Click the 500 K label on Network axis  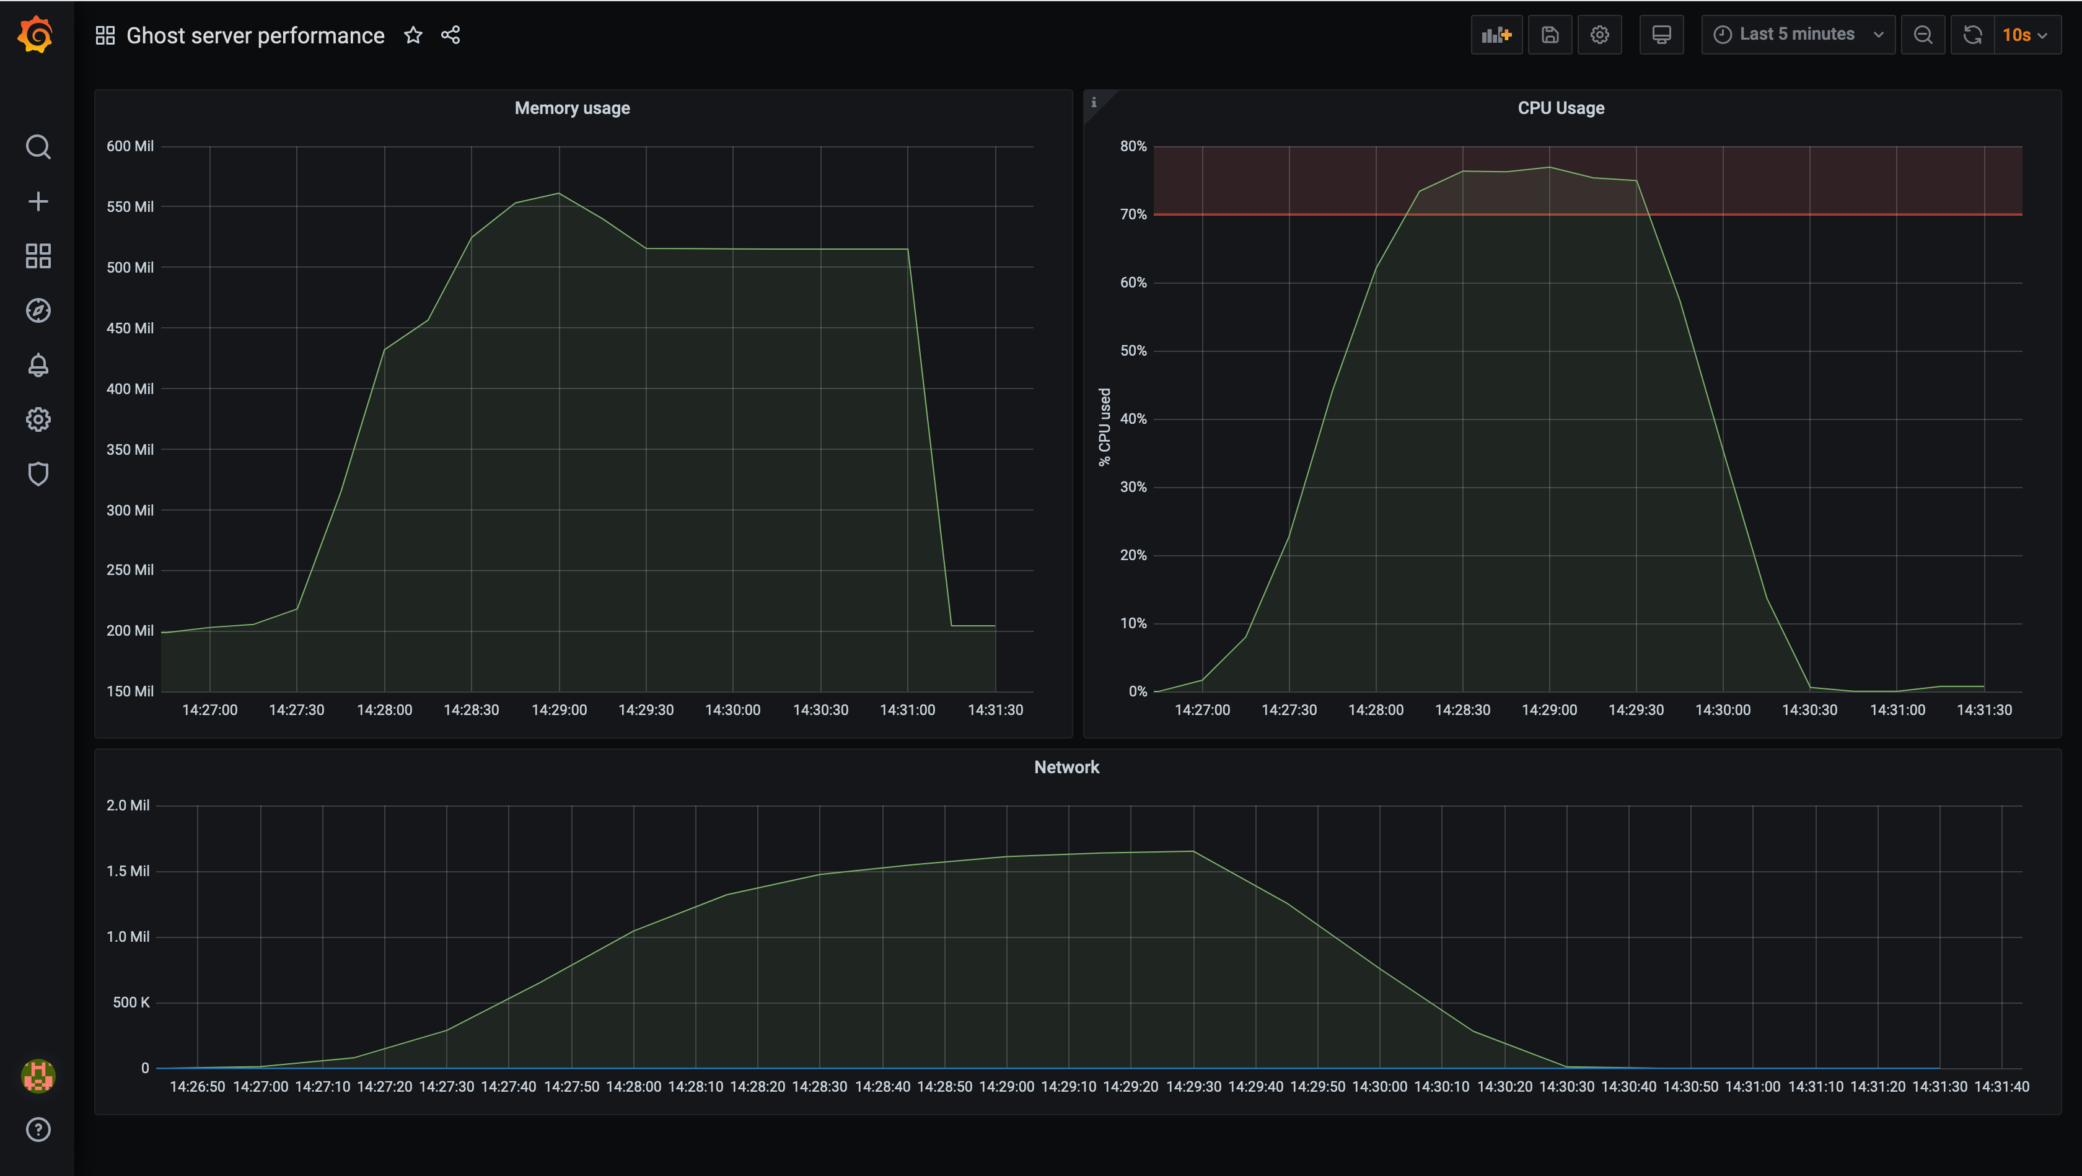click(131, 1003)
